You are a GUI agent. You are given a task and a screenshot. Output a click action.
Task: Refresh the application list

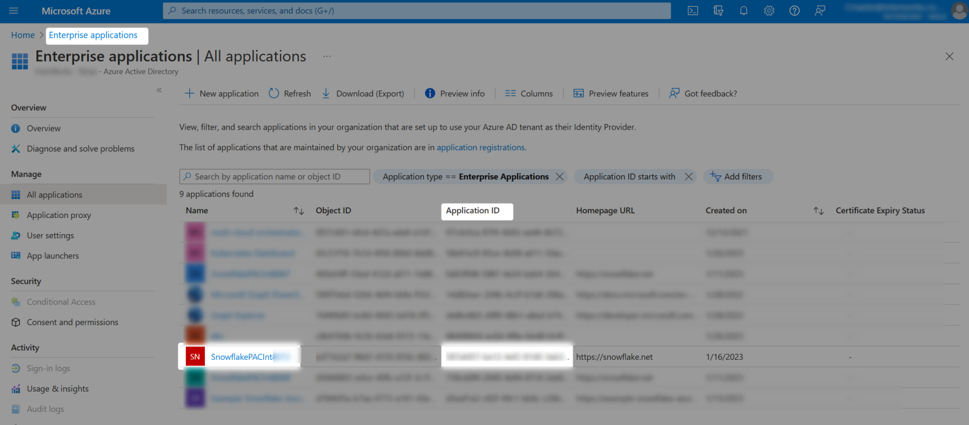[x=290, y=93]
